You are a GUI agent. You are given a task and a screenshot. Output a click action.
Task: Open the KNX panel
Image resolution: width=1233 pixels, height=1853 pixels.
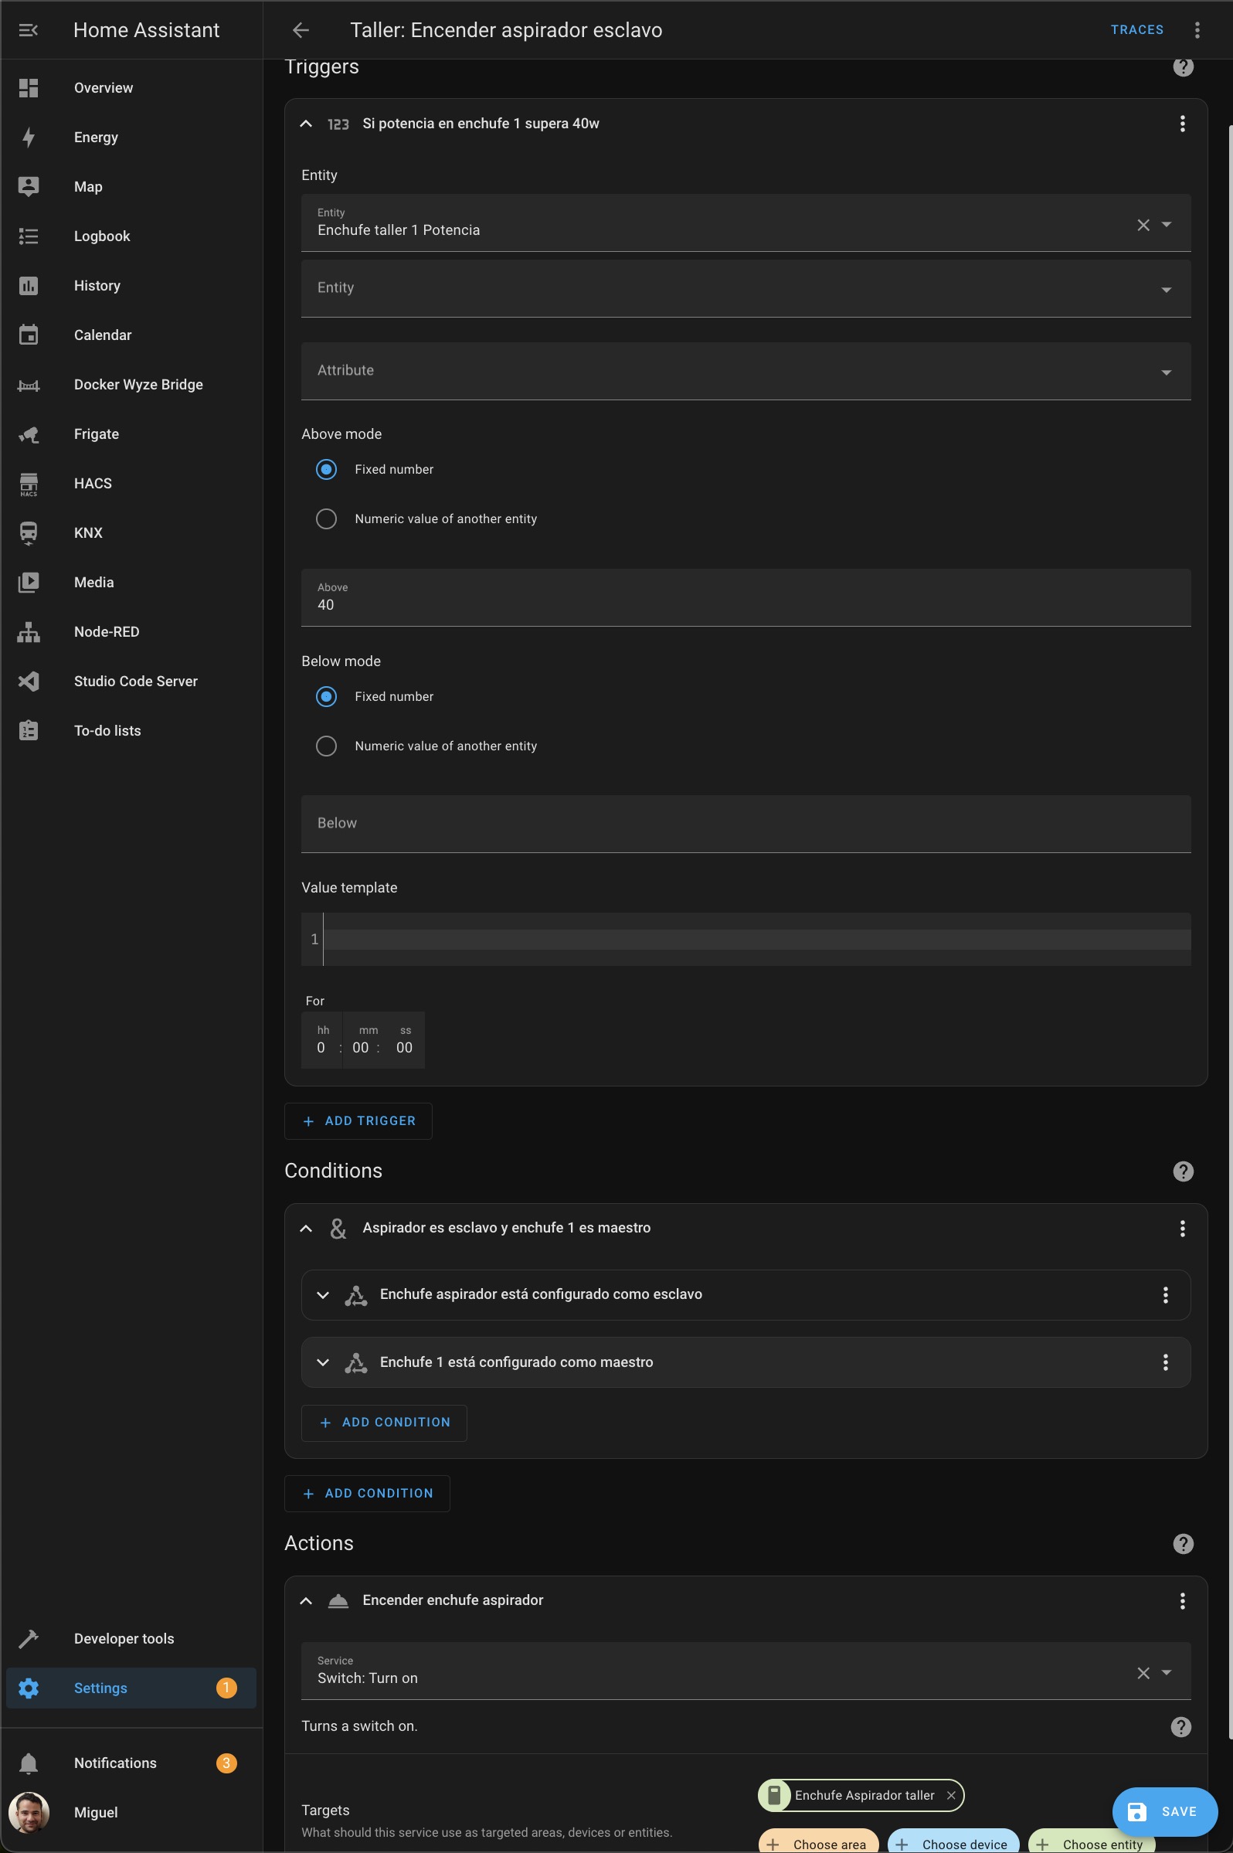point(131,533)
